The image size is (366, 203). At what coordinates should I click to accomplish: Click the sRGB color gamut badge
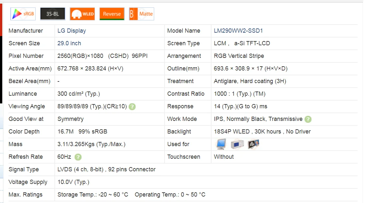point(23,14)
